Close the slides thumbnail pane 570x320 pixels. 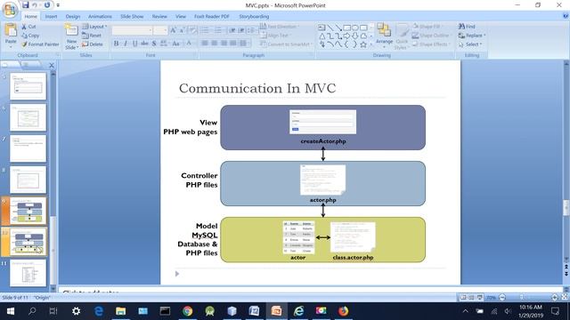tap(52, 65)
